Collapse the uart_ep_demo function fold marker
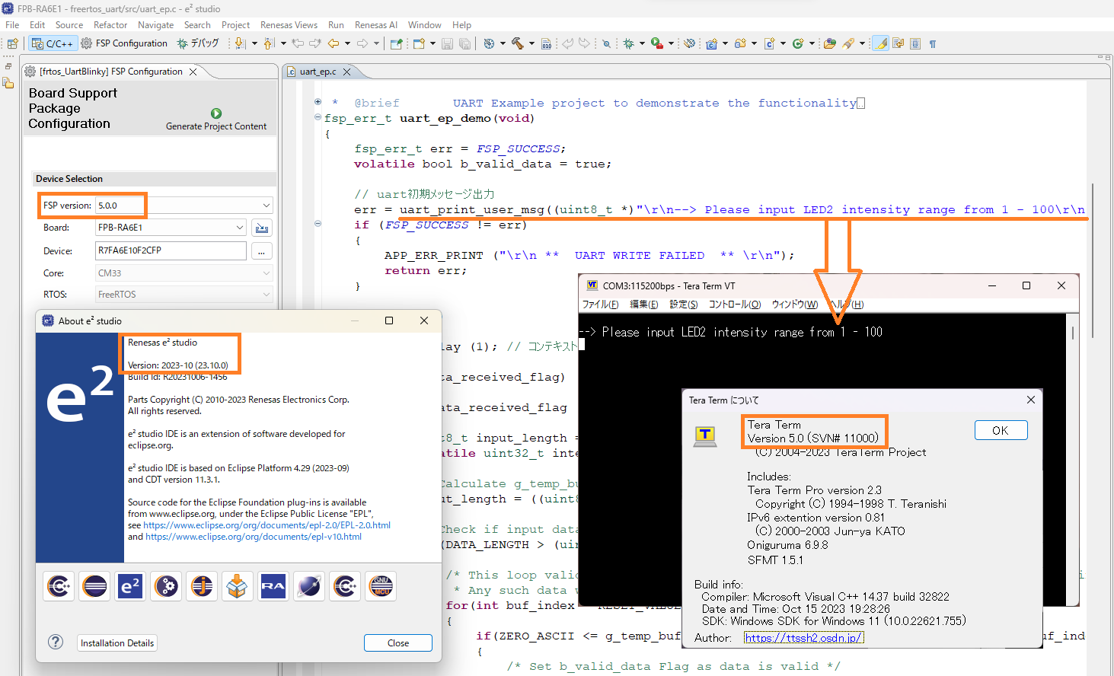1114x676 pixels. pos(318,117)
